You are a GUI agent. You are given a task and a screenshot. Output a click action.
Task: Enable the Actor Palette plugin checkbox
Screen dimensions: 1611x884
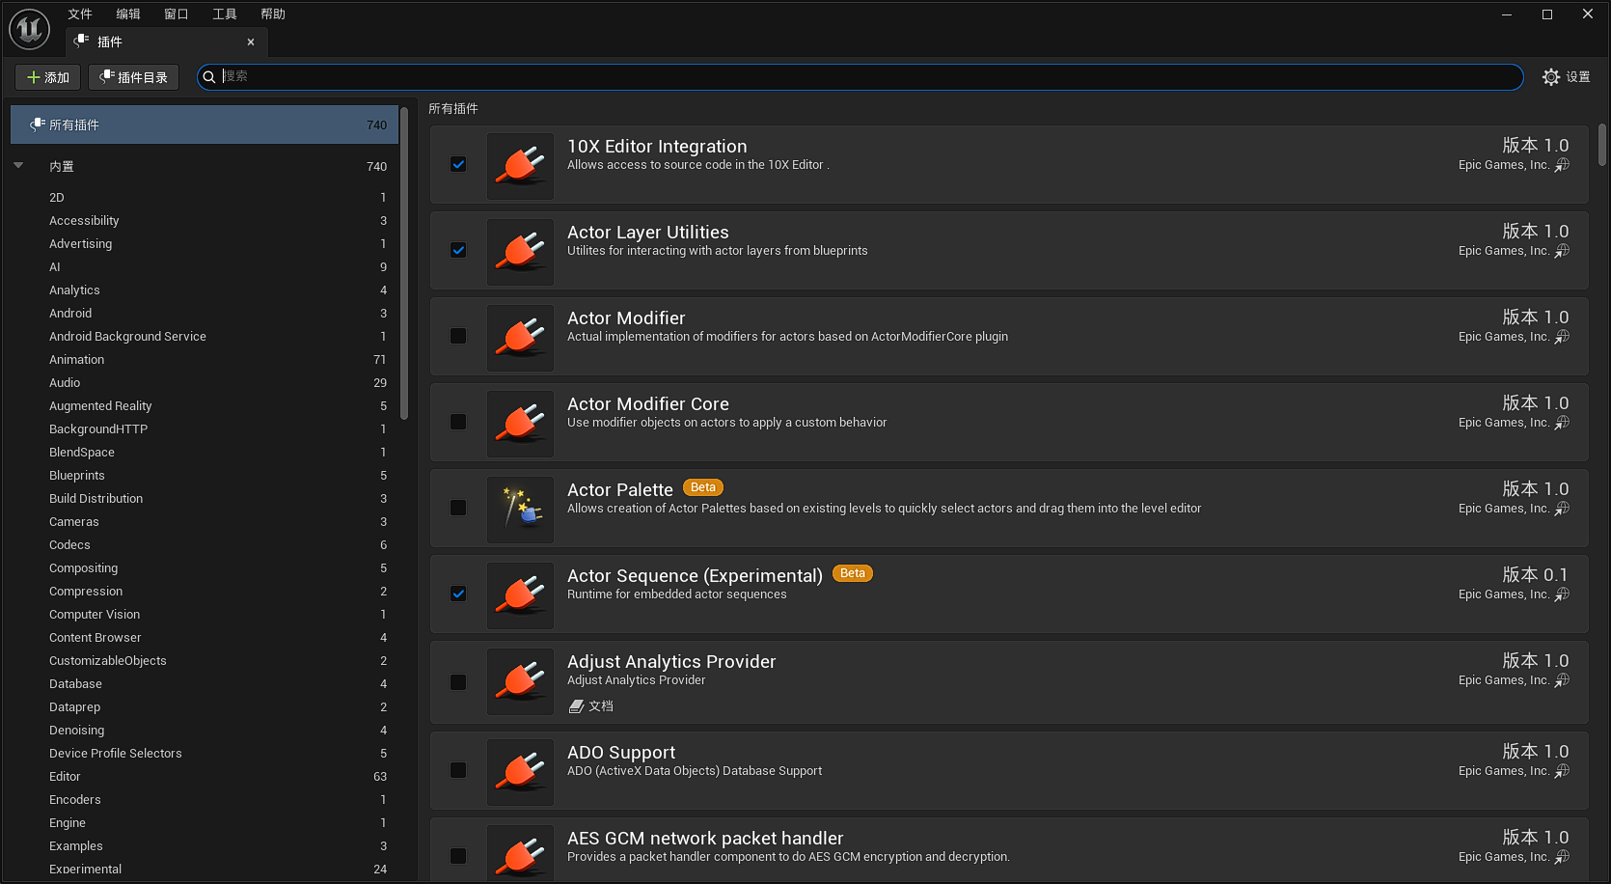pos(458,508)
